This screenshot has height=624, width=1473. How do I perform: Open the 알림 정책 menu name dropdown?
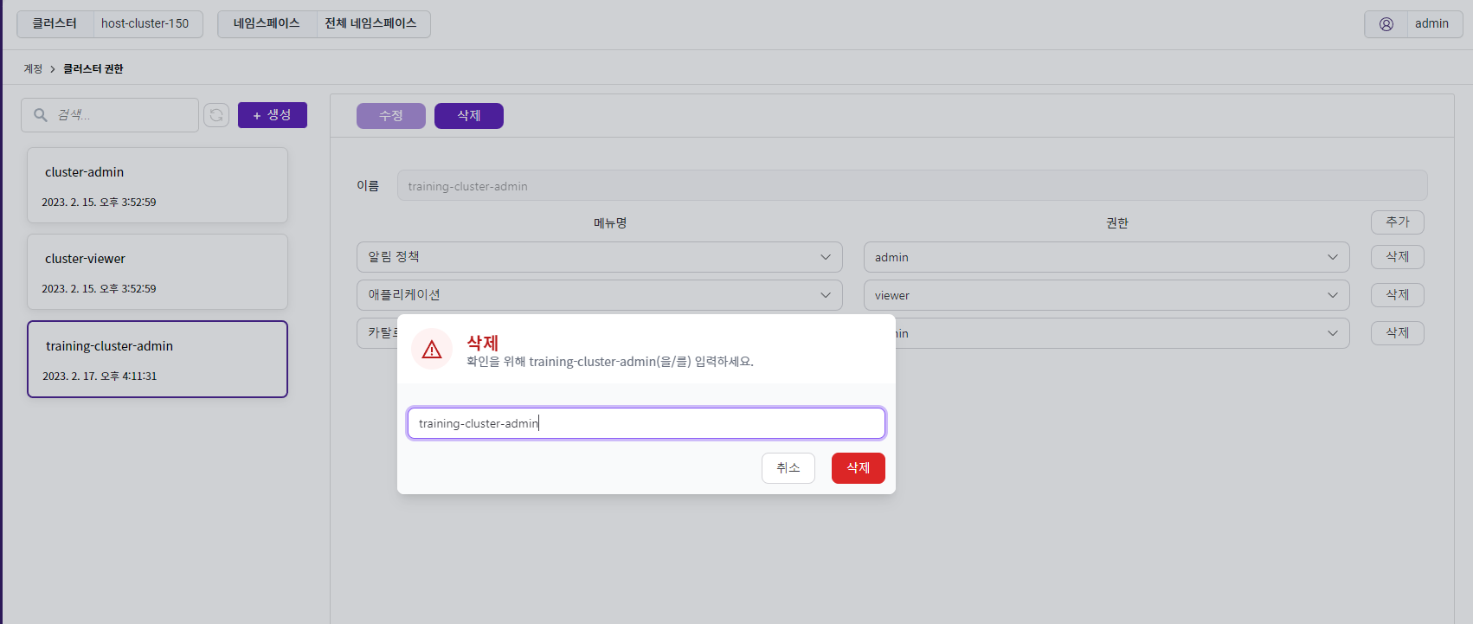pos(599,257)
